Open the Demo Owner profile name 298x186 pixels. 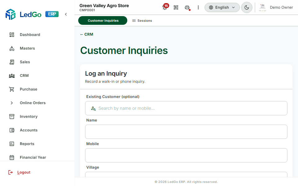coord(281,7)
